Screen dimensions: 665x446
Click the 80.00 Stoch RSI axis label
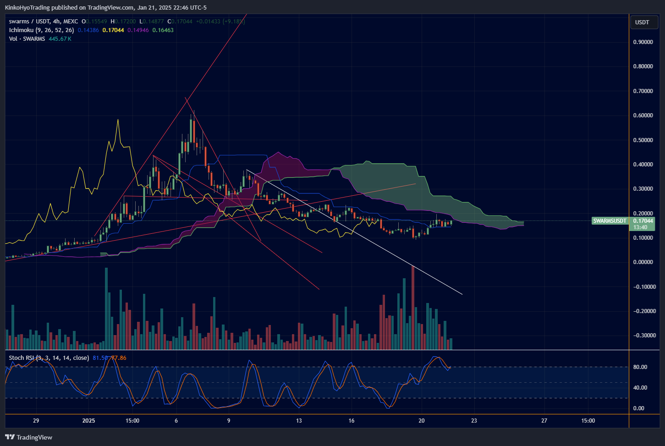click(x=640, y=367)
